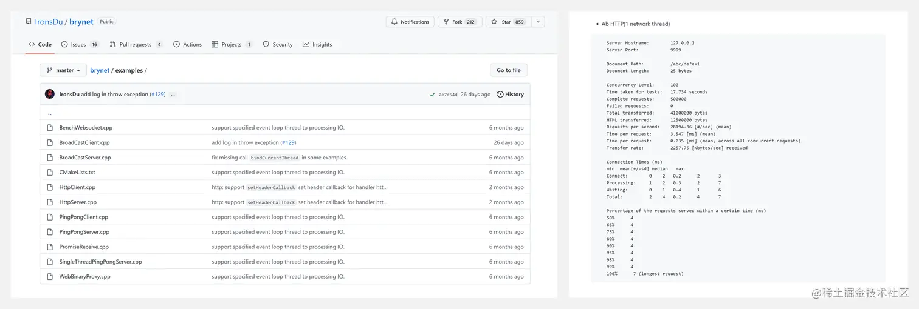Image resolution: width=919 pixels, height=309 pixels.
Task: Switch to the Actions tab
Action: coord(187,44)
